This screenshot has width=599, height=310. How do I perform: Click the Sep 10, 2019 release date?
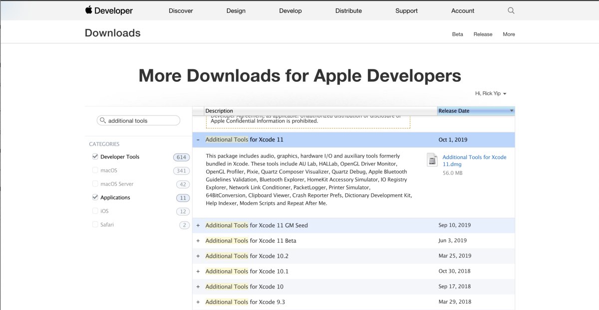454,225
